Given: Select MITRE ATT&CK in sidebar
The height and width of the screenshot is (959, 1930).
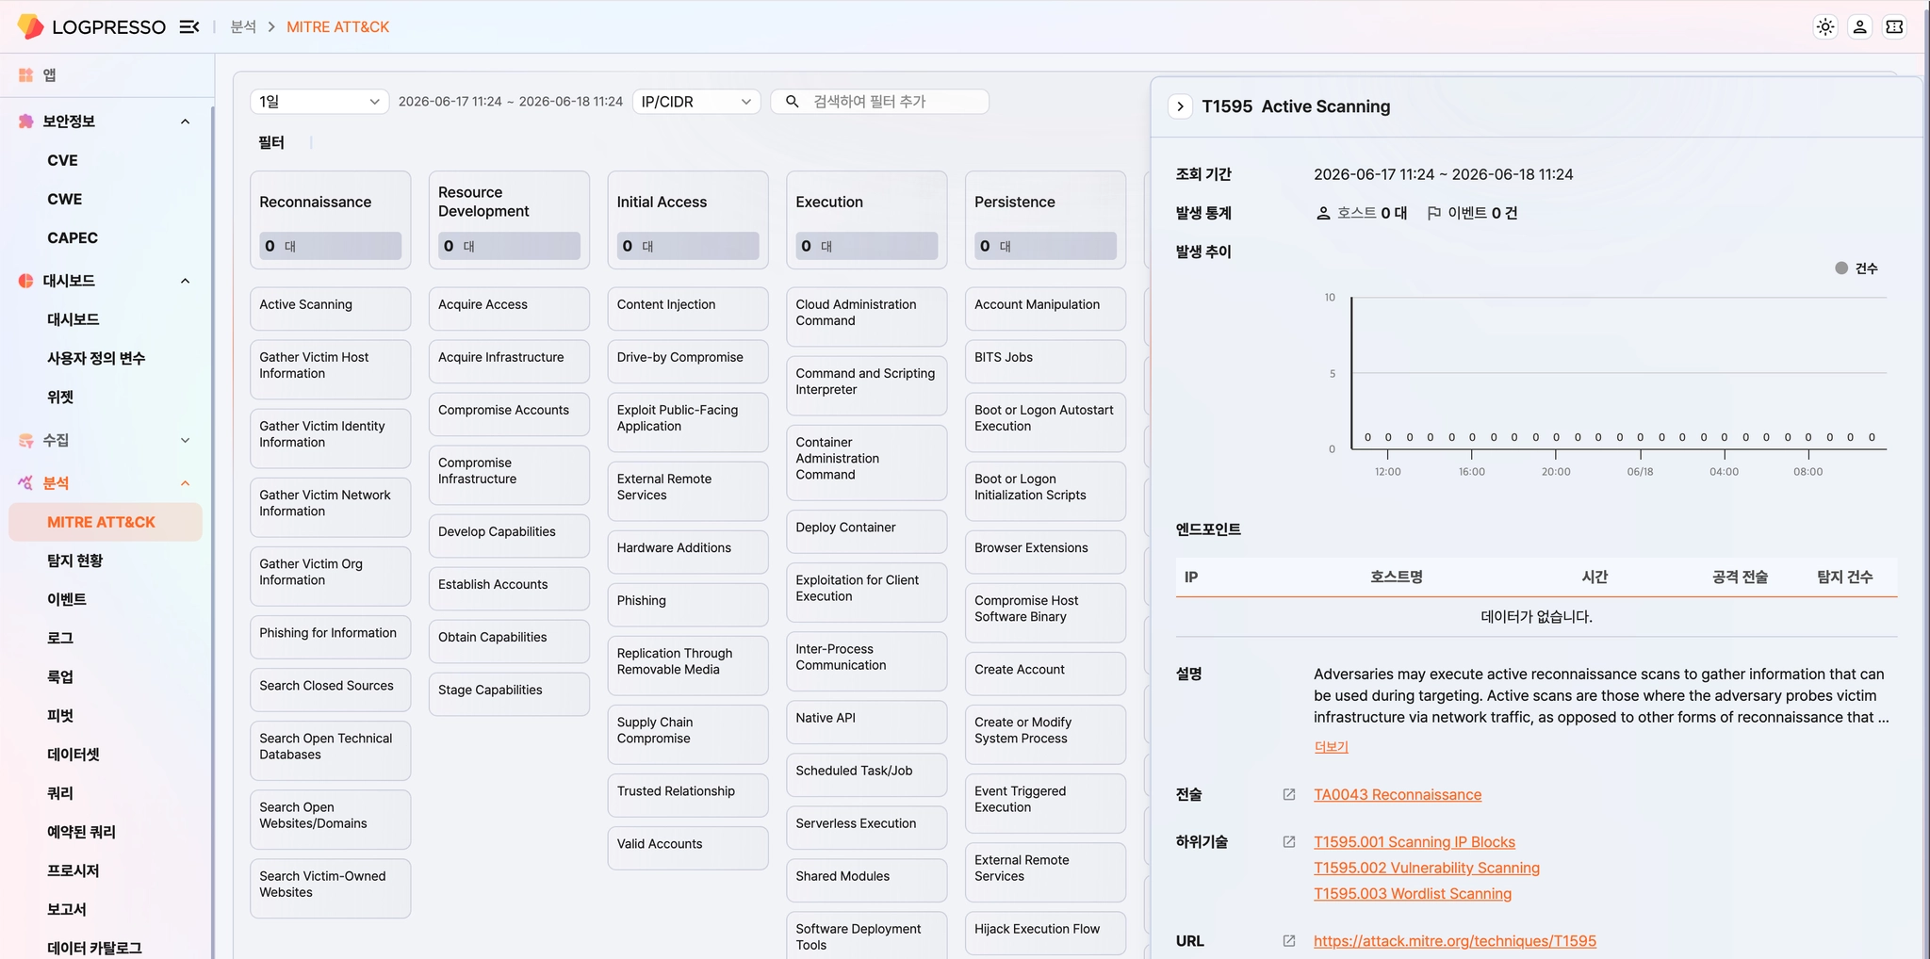Looking at the screenshot, I should 106,522.
